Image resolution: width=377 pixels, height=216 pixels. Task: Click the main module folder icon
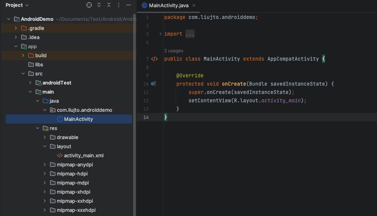38,92
